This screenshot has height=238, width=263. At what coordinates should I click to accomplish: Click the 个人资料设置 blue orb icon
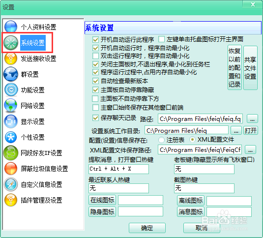point(11,27)
